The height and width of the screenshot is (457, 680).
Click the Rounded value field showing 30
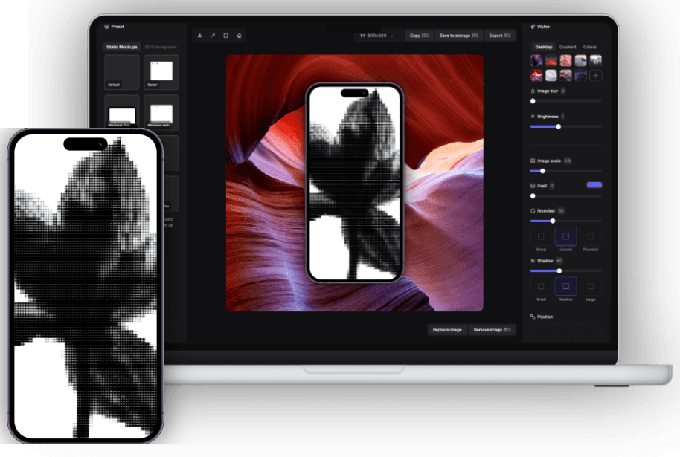(x=561, y=211)
